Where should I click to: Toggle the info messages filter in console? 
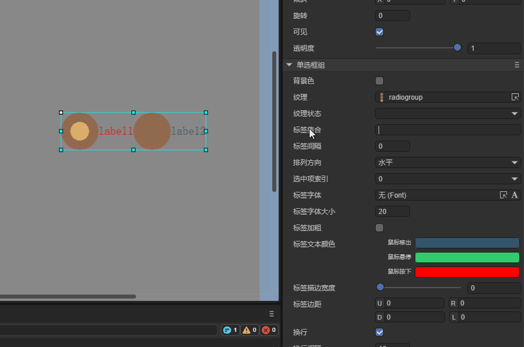coord(230,330)
